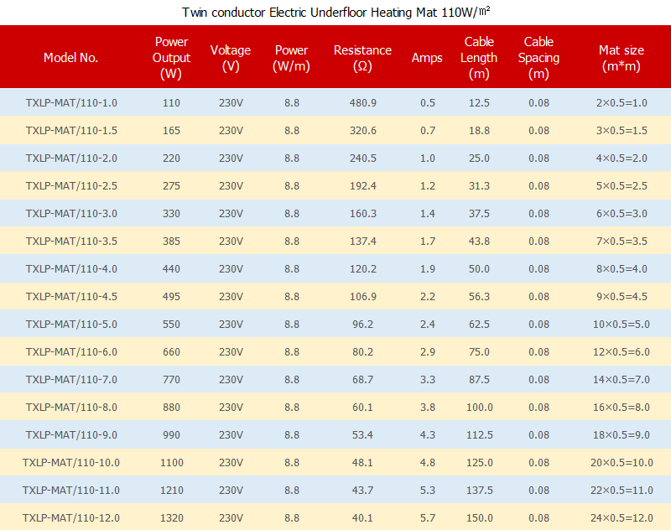Select model TXLP-MAT/110-12.0
This screenshot has width=671, height=530.
(x=71, y=517)
